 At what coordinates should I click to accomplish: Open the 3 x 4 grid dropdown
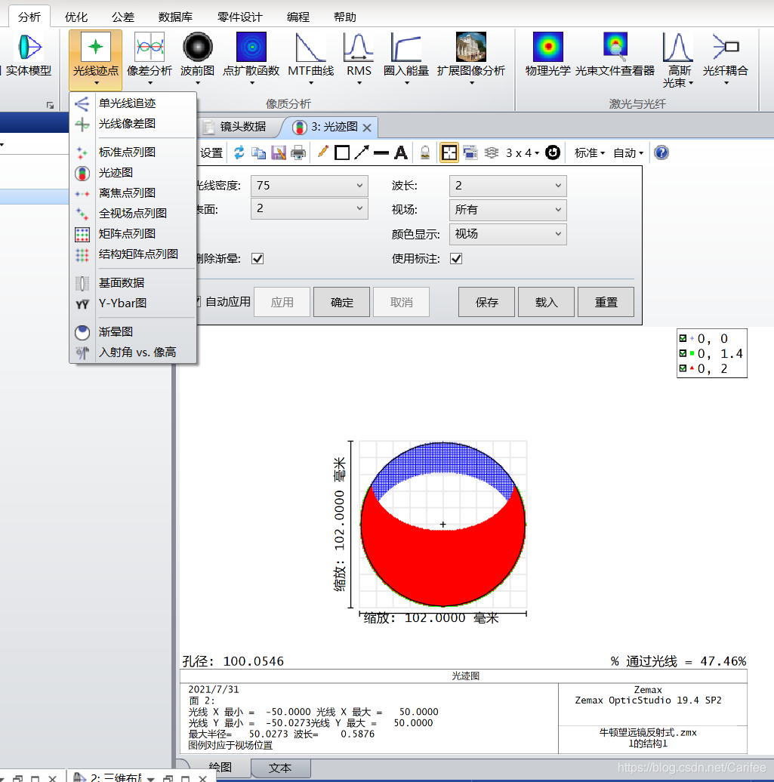523,152
